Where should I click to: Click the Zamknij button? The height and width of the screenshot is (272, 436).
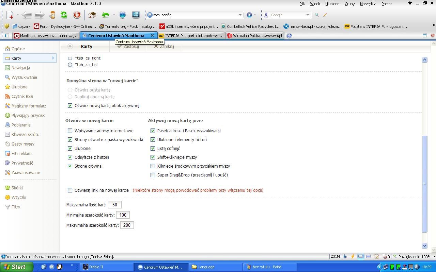(x=164, y=47)
